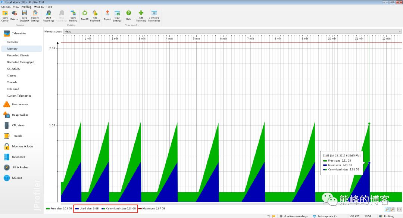Click 0 active recordings status item

tap(294, 216)
